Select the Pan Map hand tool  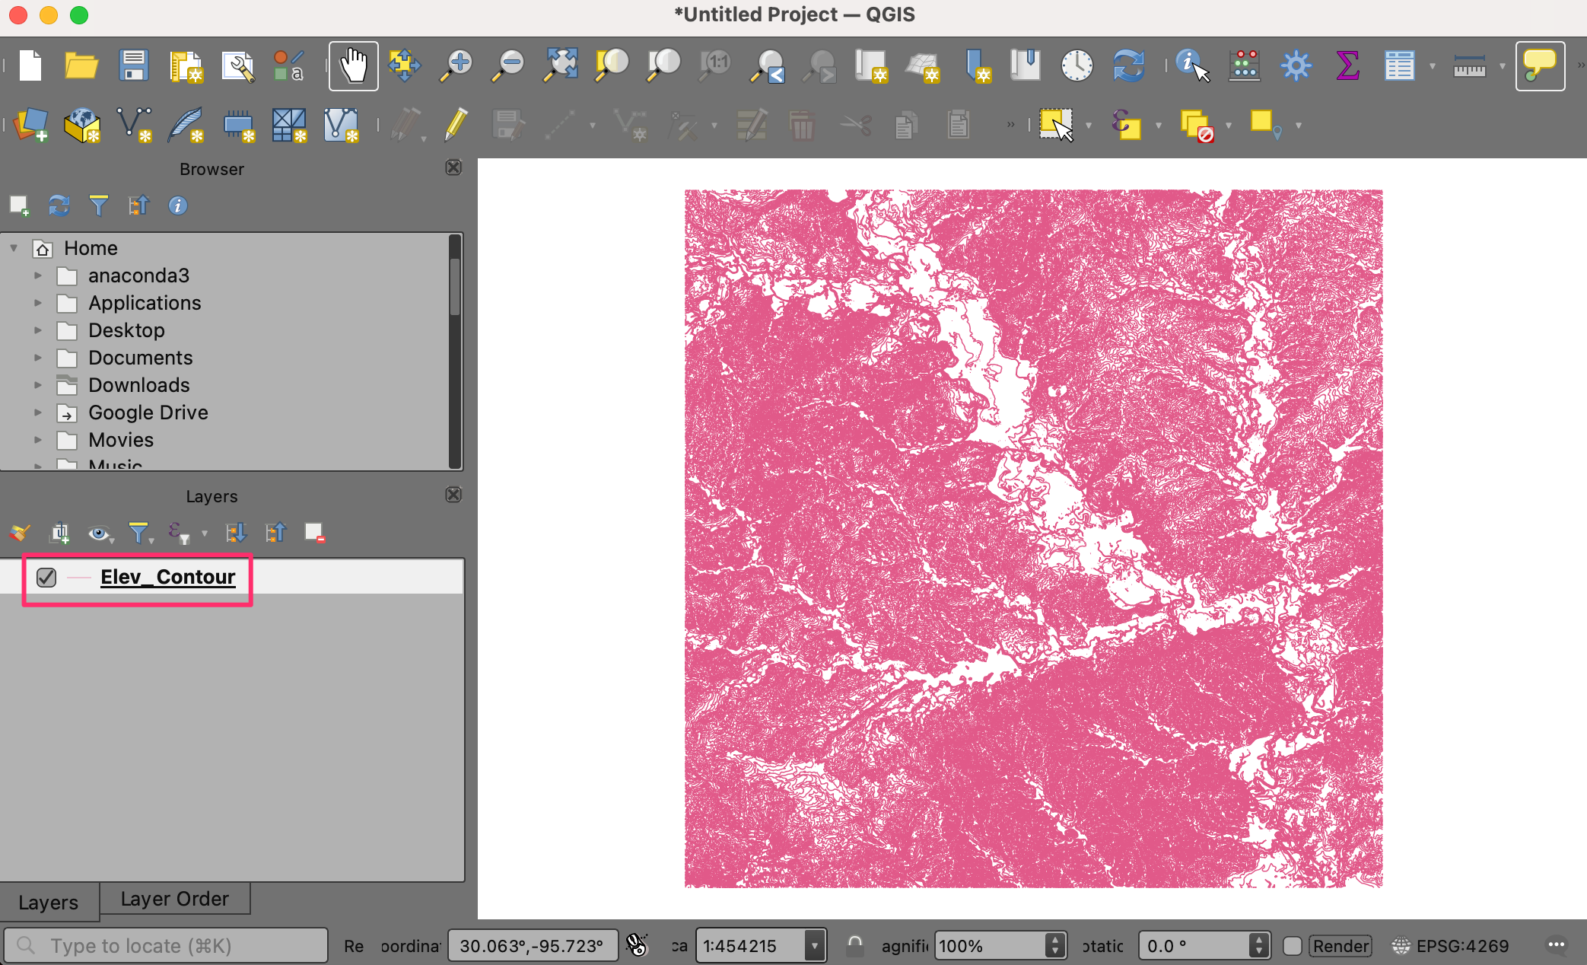tap(353, 65)
